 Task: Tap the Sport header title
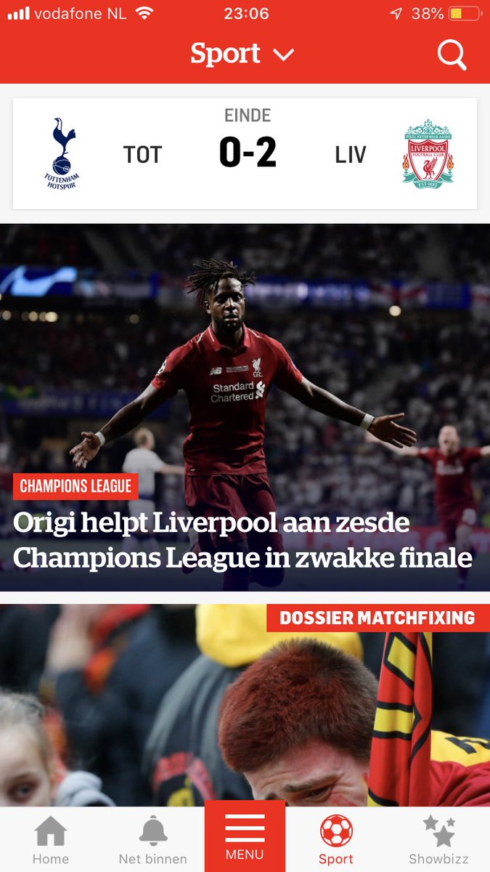[x=225, y=54]
